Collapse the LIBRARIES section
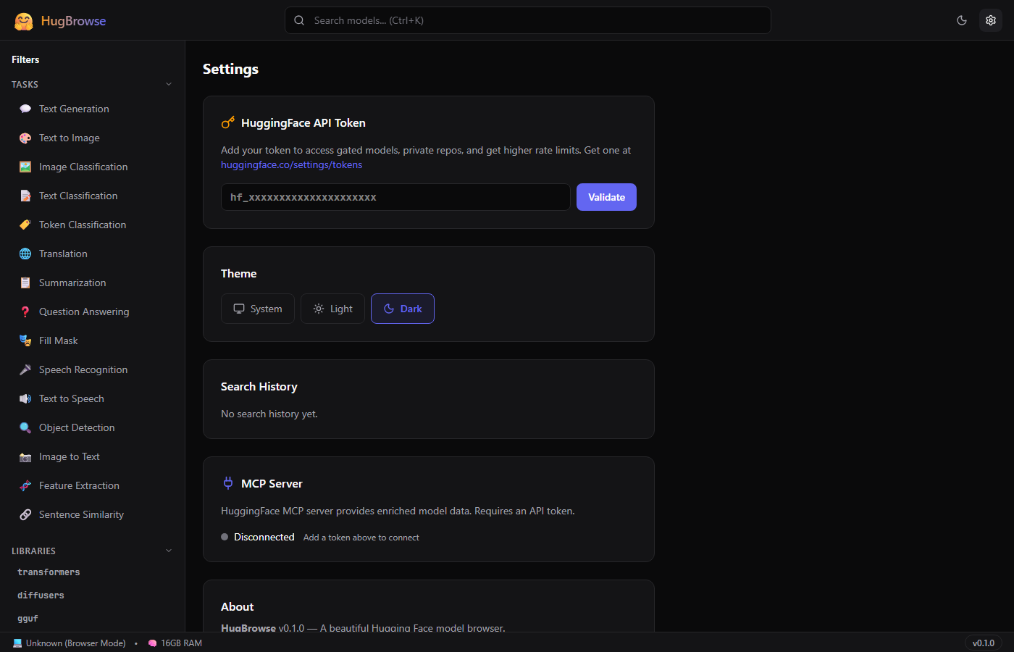The height and width of the screenshot is (652, 1014). click(169, 550)
